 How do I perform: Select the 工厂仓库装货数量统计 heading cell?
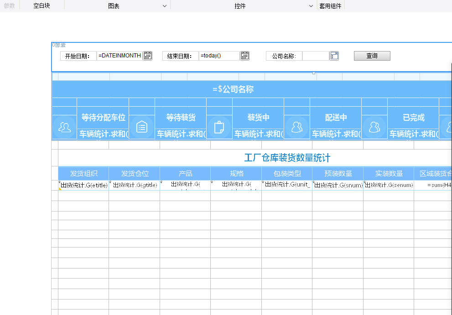(287, 158)
